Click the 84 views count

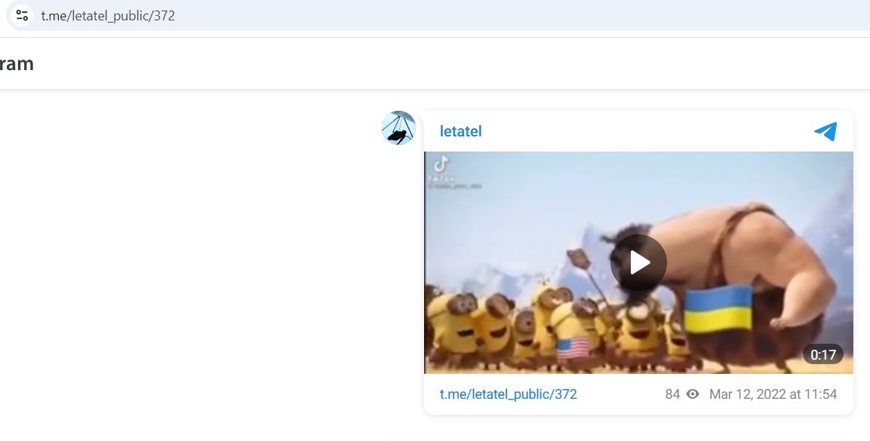tap(672, 394)
